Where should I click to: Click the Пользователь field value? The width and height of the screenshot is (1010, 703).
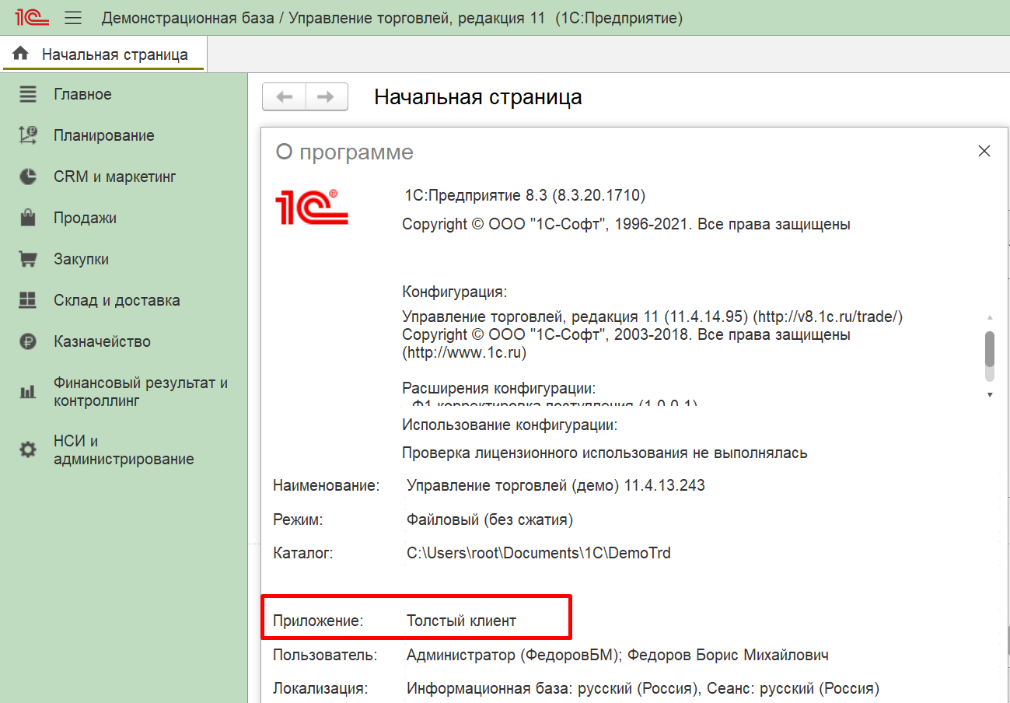(x=617, y=655)
